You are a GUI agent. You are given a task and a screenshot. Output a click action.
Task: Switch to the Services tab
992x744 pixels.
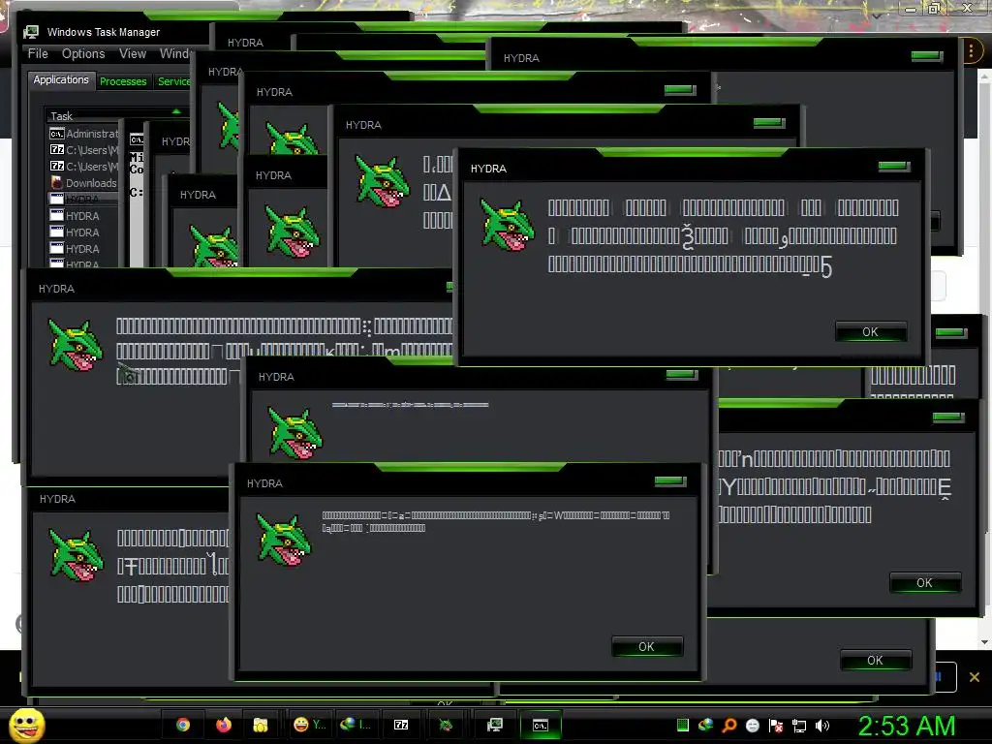coord(173,81)
